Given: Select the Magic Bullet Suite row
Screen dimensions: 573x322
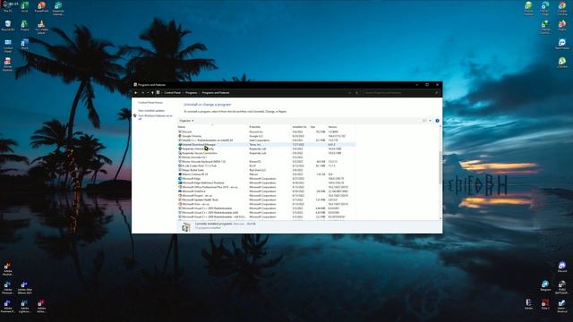Looking at the screenshot, I should click(x=266, y=170).
